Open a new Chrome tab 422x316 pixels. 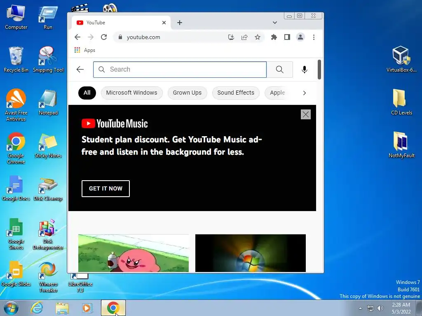pos(180,23)
